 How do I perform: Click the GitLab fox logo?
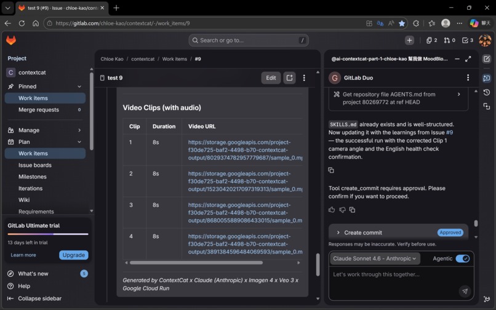coord(11,40)
